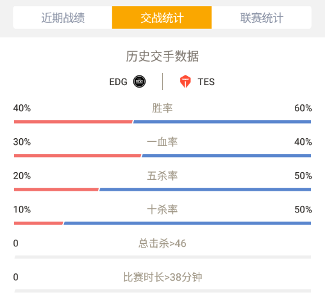Click the 历史交手数据 heading
The width and height of the screenshot is (325, 297).
(x=162, y=56)
